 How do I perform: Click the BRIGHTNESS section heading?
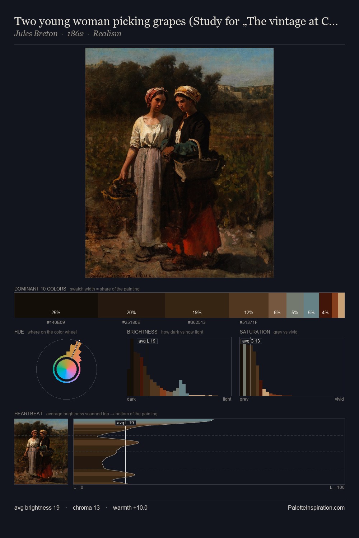pos(142,332)
